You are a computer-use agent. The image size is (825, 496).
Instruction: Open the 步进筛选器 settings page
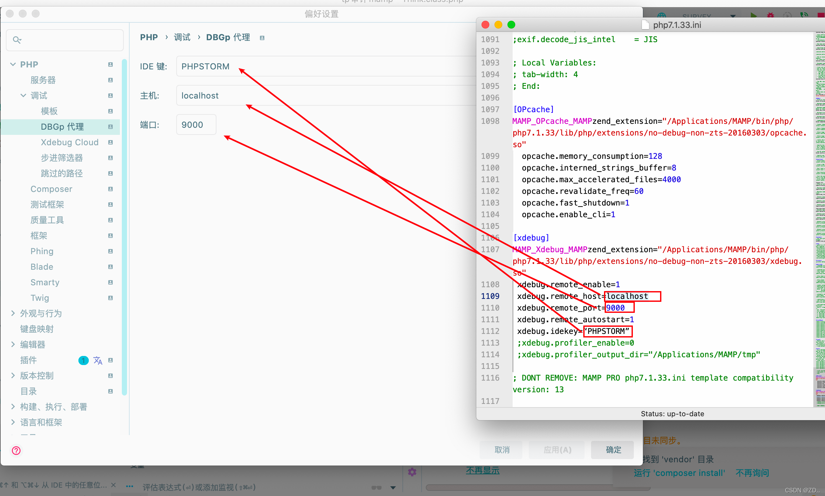(x=62, y=158)
